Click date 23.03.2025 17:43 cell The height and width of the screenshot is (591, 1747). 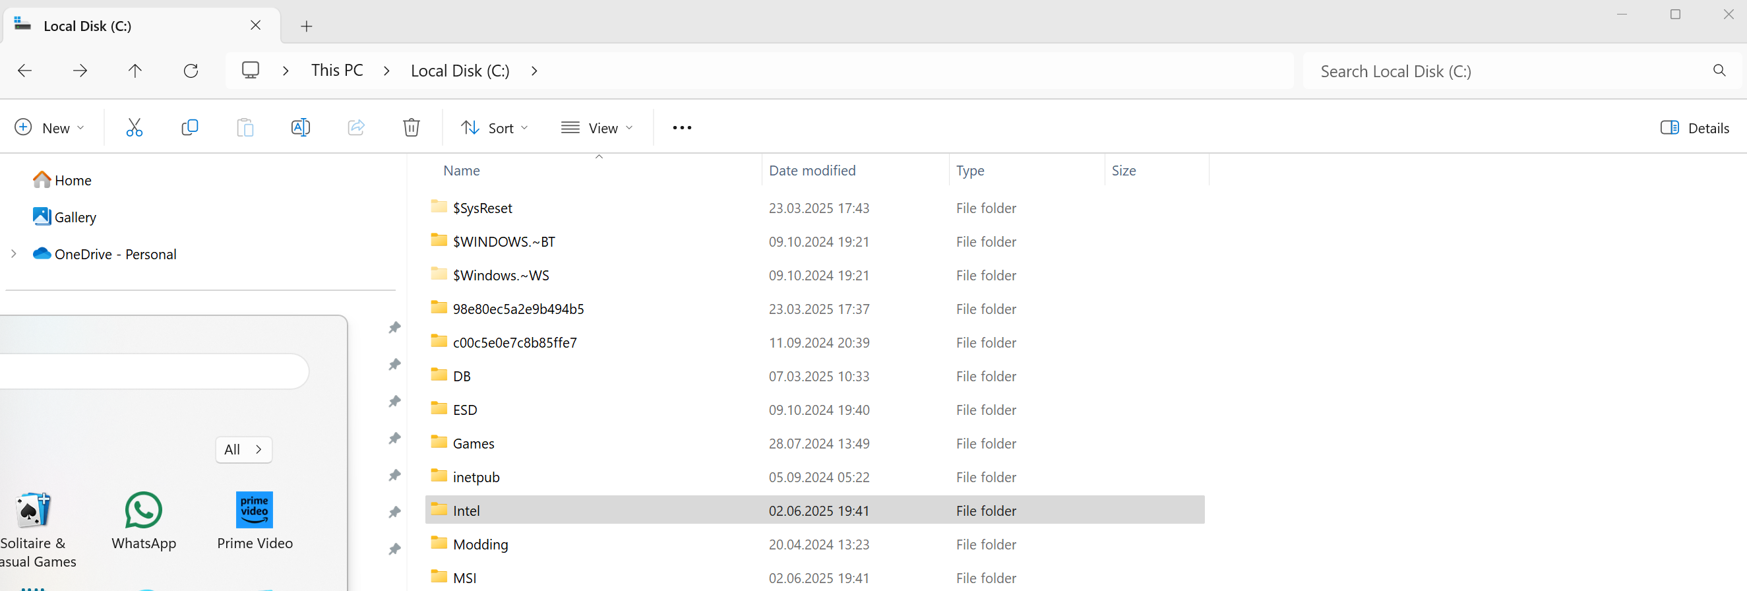pos(818,208)
